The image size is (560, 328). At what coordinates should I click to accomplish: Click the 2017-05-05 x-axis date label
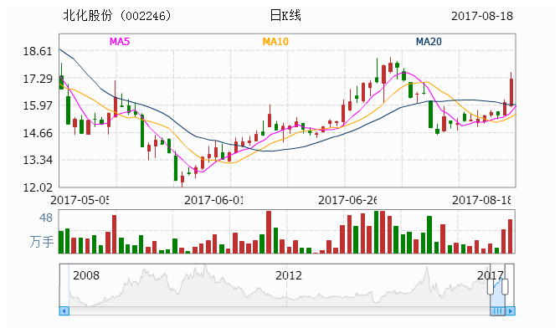[x=80, y=200]
